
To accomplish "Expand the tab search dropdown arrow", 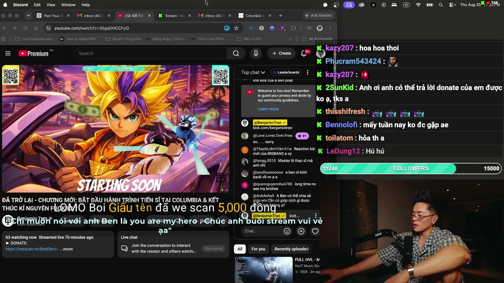I will [x=28, y=16].
